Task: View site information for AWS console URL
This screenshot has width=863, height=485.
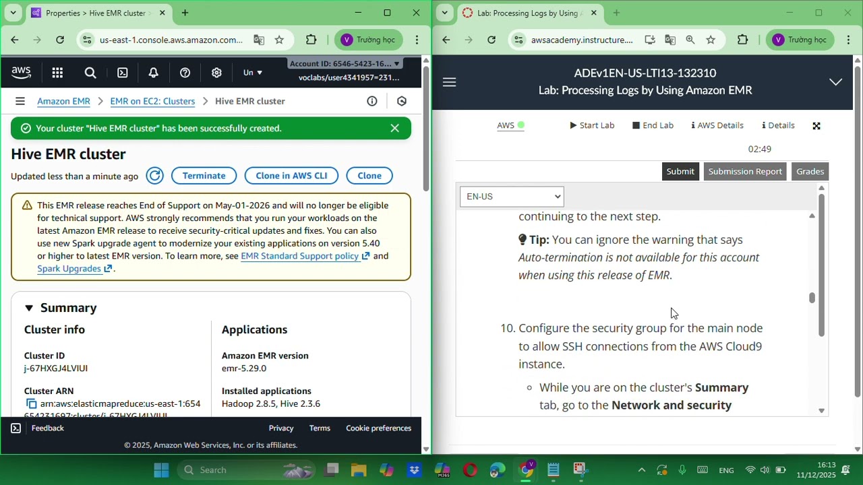Action: coord(86,40)
